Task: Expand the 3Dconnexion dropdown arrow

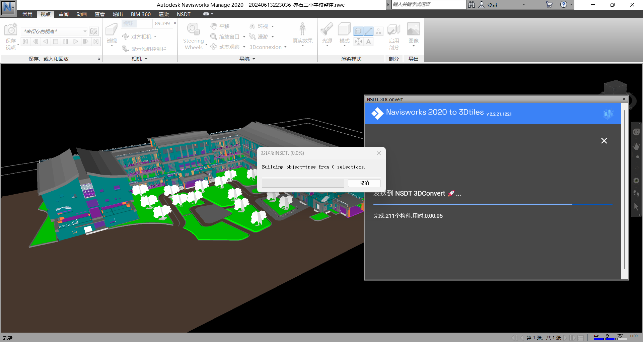Action: tap(285, 47)
